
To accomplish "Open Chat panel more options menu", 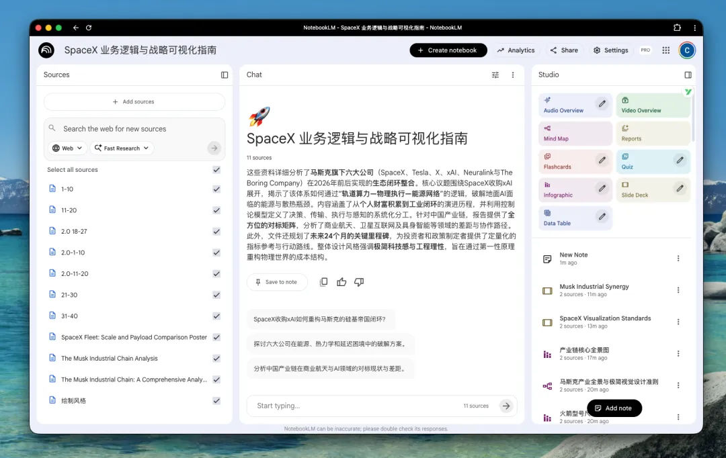I will click(512, 75).
